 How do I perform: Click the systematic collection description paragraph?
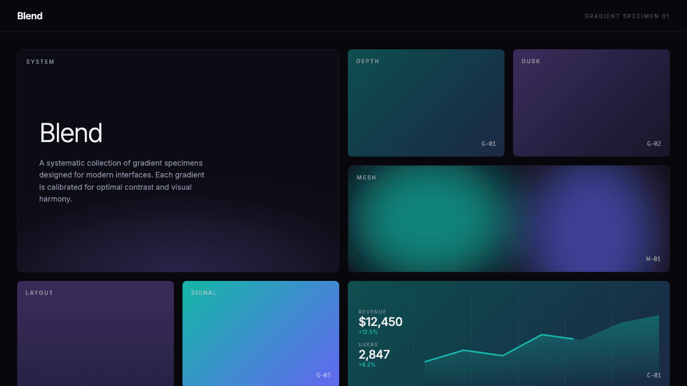[122, 181]
